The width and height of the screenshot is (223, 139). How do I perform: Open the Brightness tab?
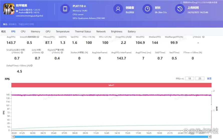[117, 31]
